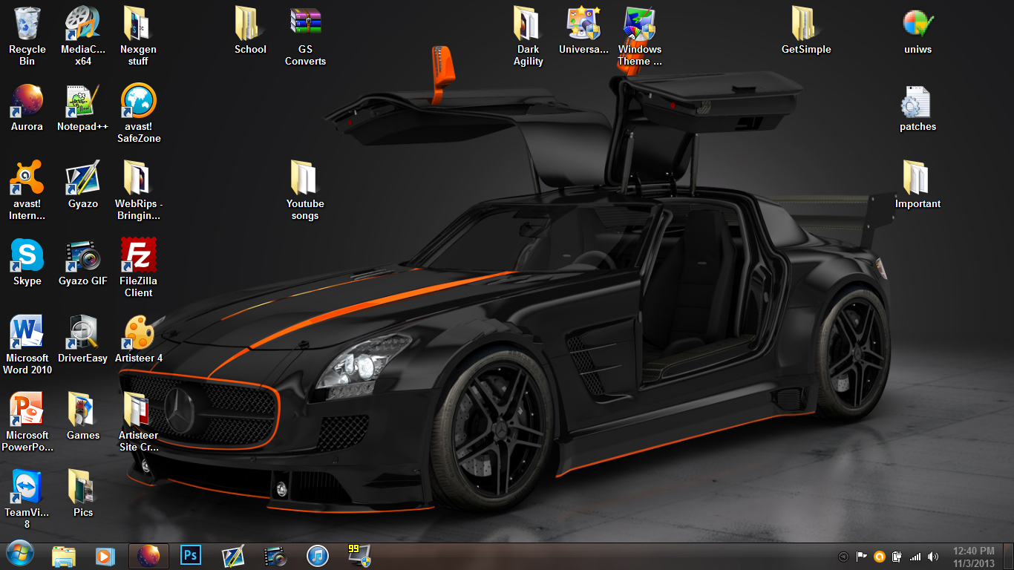Open the GetSimple folder

(x=806, y=30)
